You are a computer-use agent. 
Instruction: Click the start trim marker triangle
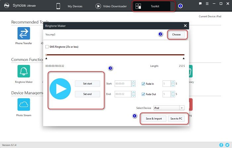(x=46, y=58)
